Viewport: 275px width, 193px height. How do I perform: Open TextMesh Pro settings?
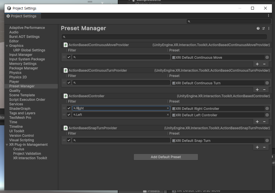20,118
